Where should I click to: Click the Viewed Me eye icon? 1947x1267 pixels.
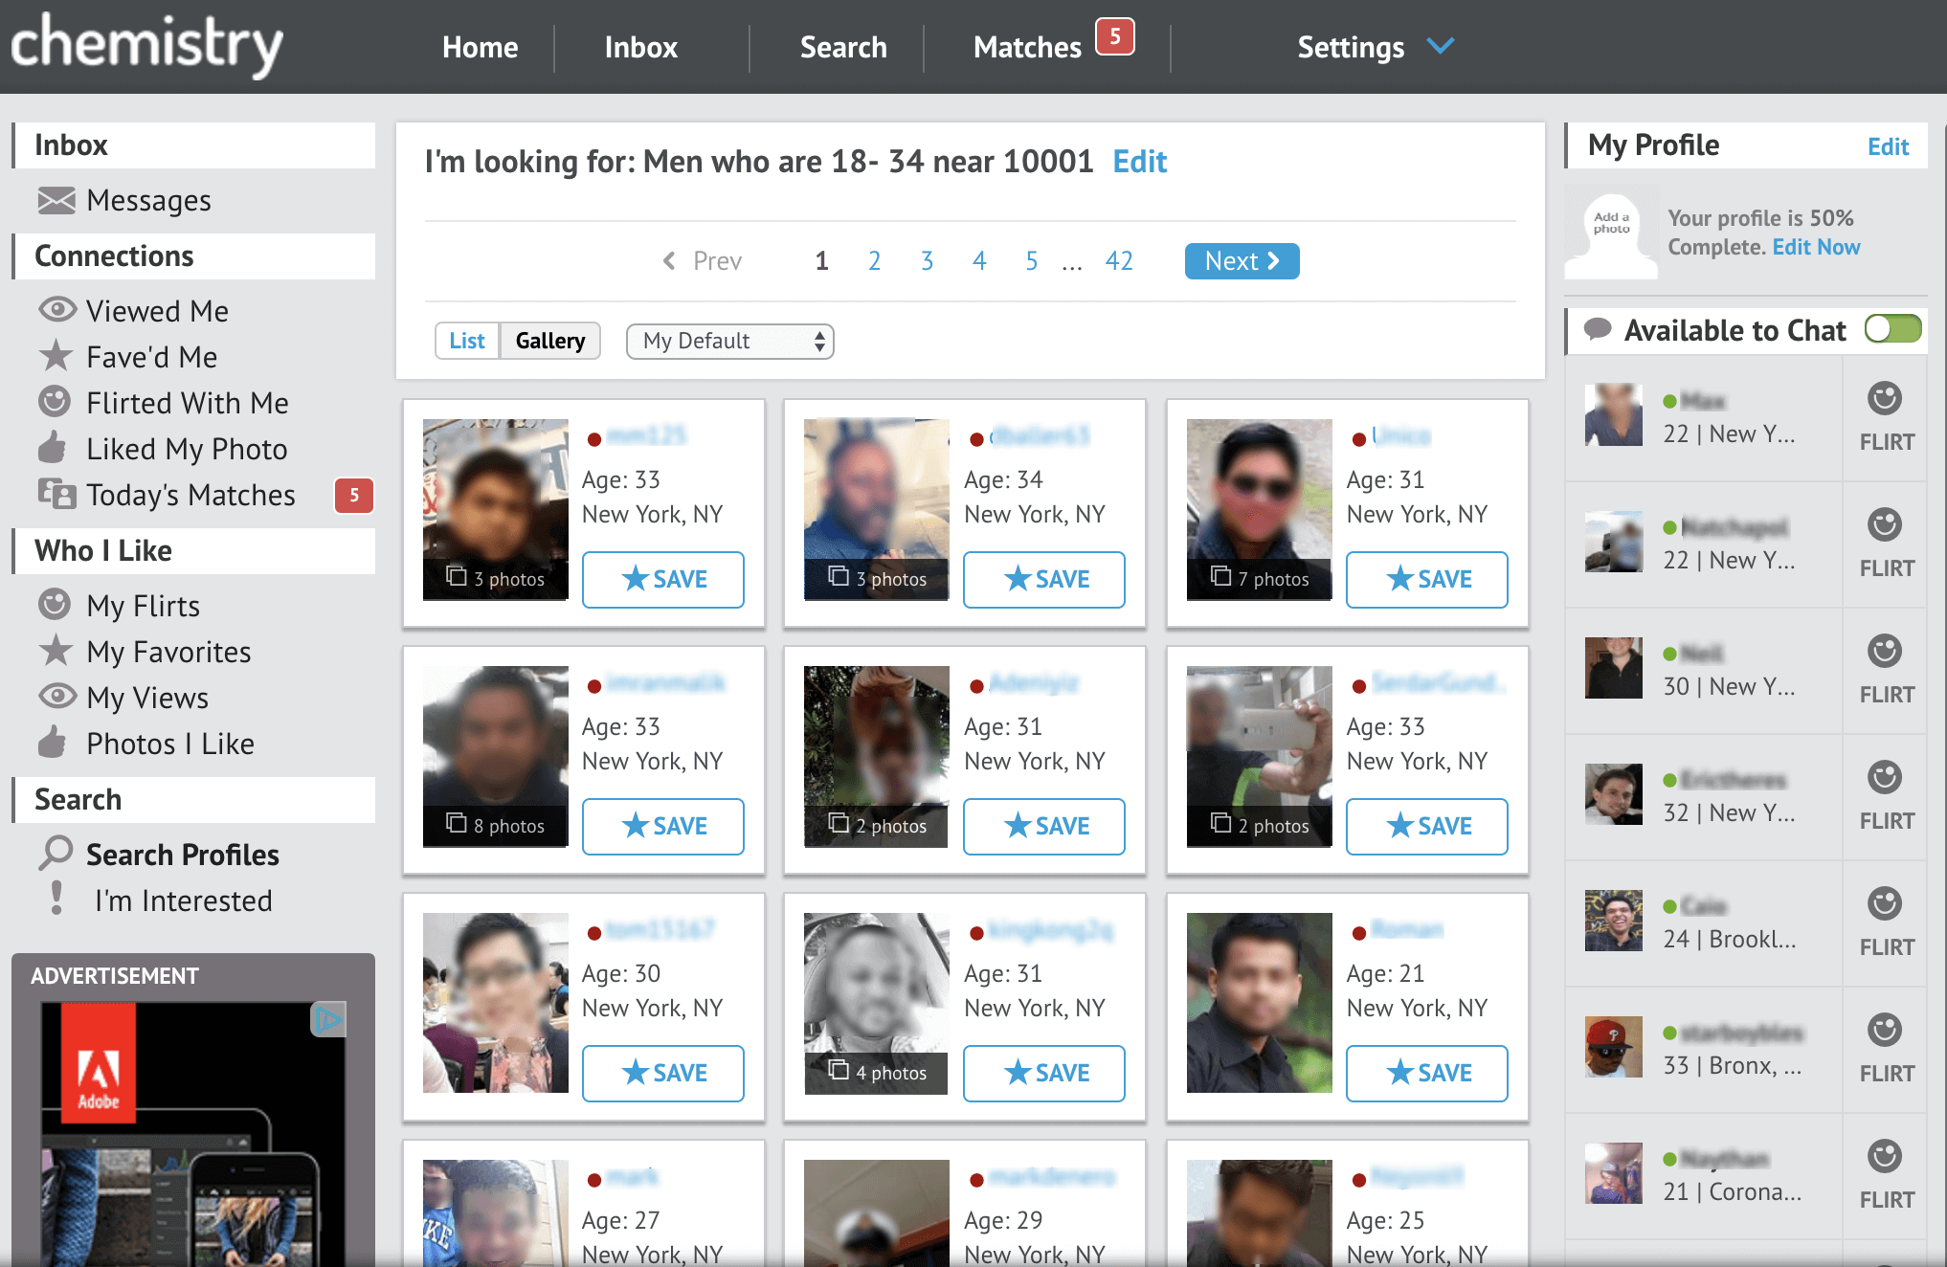click(57, 309)
